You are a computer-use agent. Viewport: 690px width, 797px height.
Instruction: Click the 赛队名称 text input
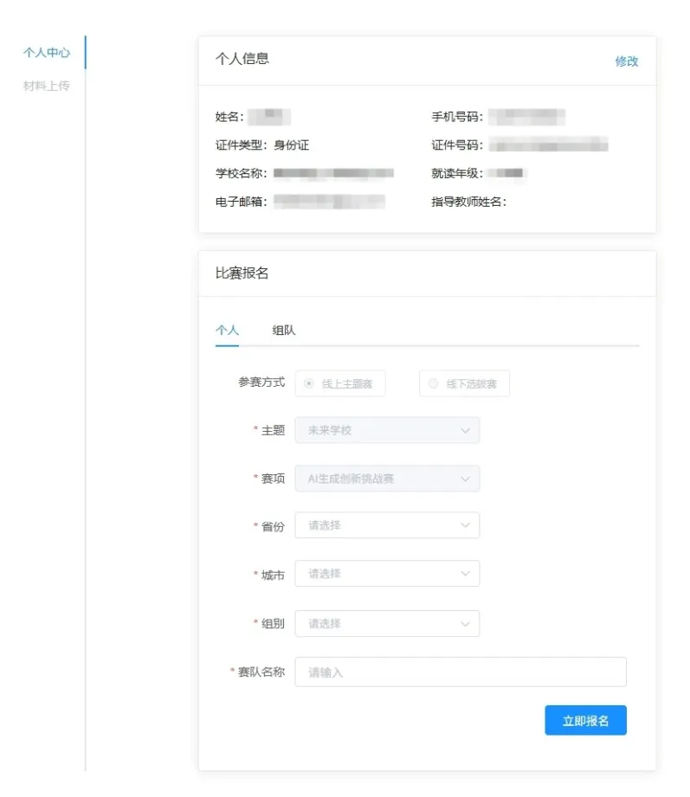pos(460,672)
